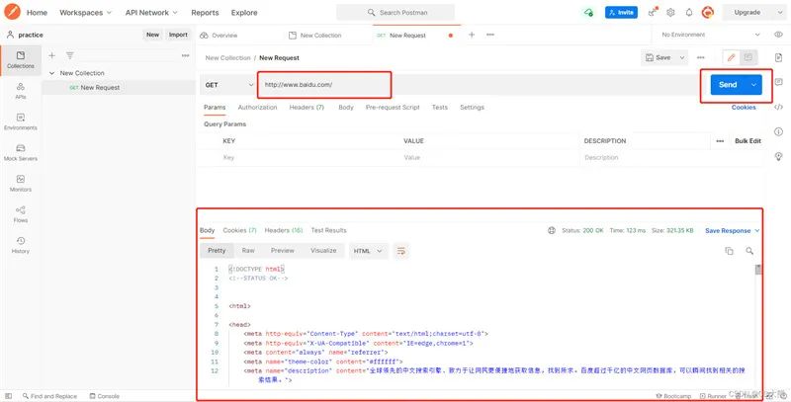The image size is (791, 402).
Task: Open the capture requests satellite icon
Action: (653, 12)
